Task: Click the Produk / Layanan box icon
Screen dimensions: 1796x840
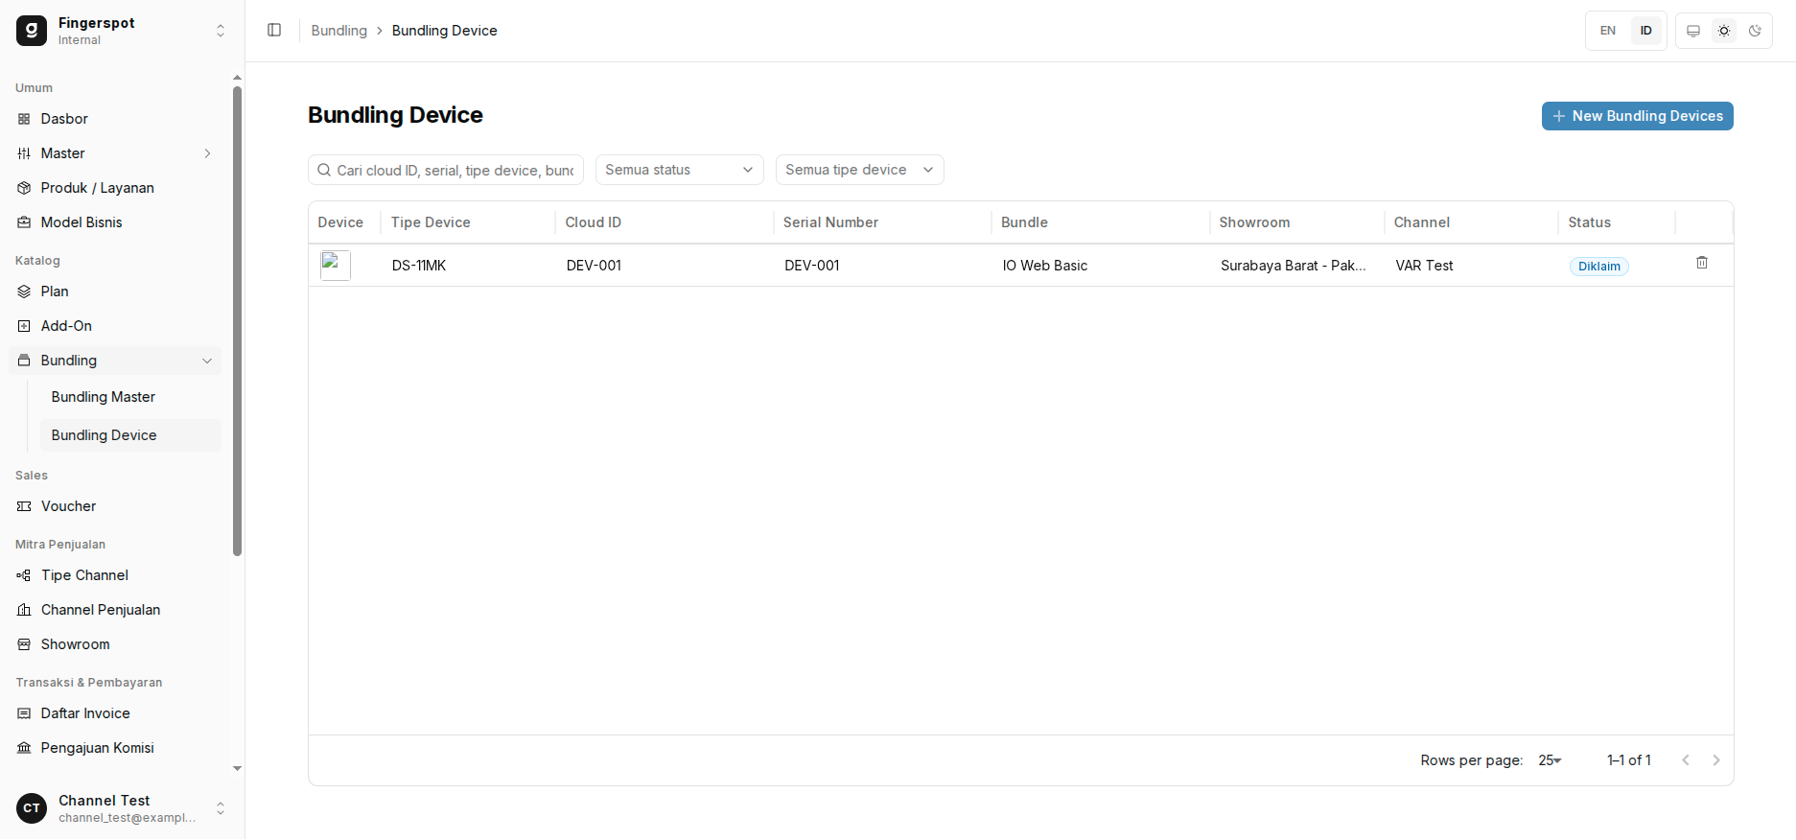Action: (24, 188)
